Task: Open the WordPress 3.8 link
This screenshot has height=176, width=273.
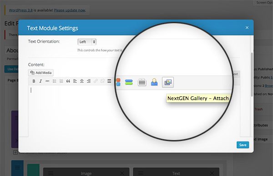Action: (21, 10)
